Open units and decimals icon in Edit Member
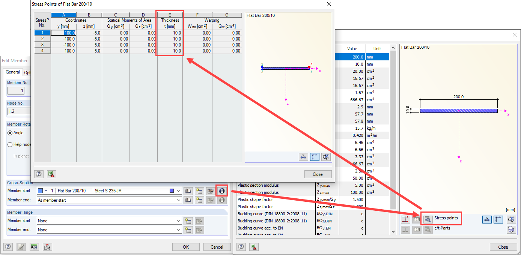521x255 pixels. [x=34, y=247]
